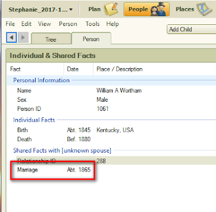The width and height of the screenshot is (216, 212).
Task: Select the Person tab
Action: 91,39
